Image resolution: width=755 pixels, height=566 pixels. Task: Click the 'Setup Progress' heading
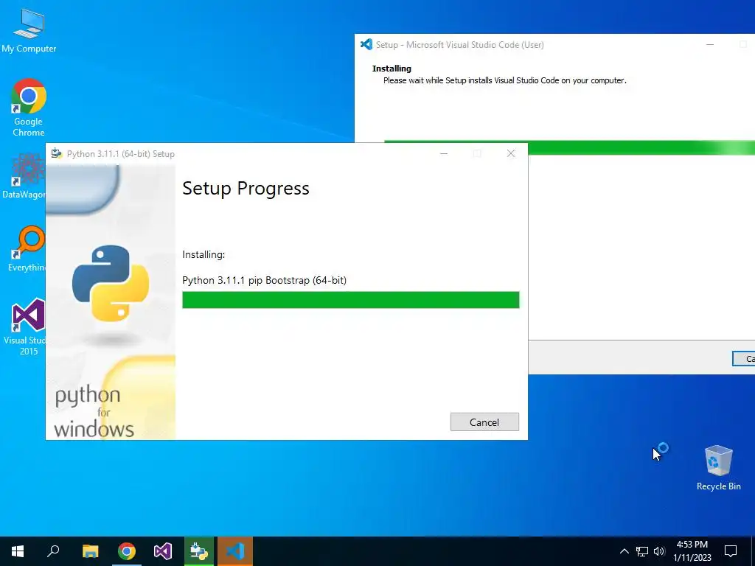(246, 188)
